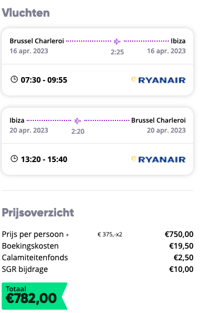Click the Calamiteitenfonds line item
The height and width of the screenshot is (313, 201).
pyautogui.click(x=98, y=258)
